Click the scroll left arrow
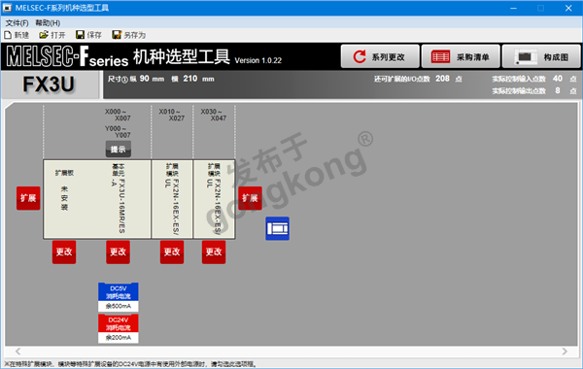 17,352
